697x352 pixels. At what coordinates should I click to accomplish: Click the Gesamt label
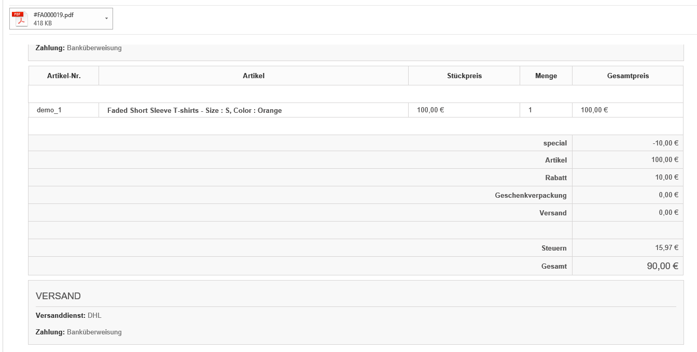click(554, 267)
